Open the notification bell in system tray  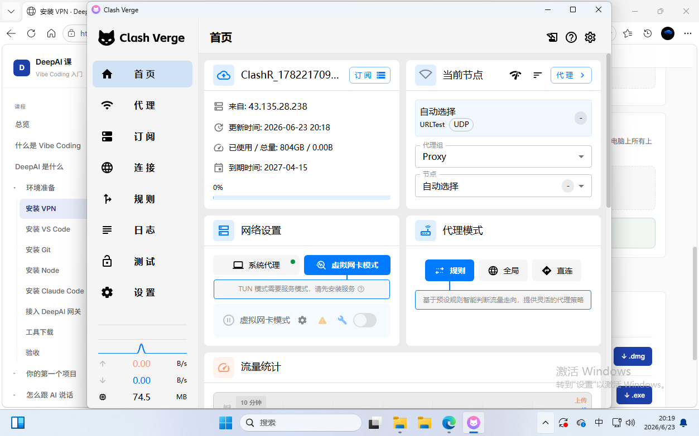(683, 423)
